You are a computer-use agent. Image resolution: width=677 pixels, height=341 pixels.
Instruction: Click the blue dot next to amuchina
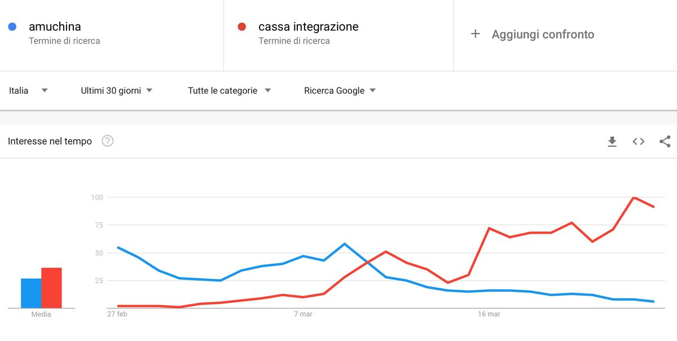[x=12, y=27]
